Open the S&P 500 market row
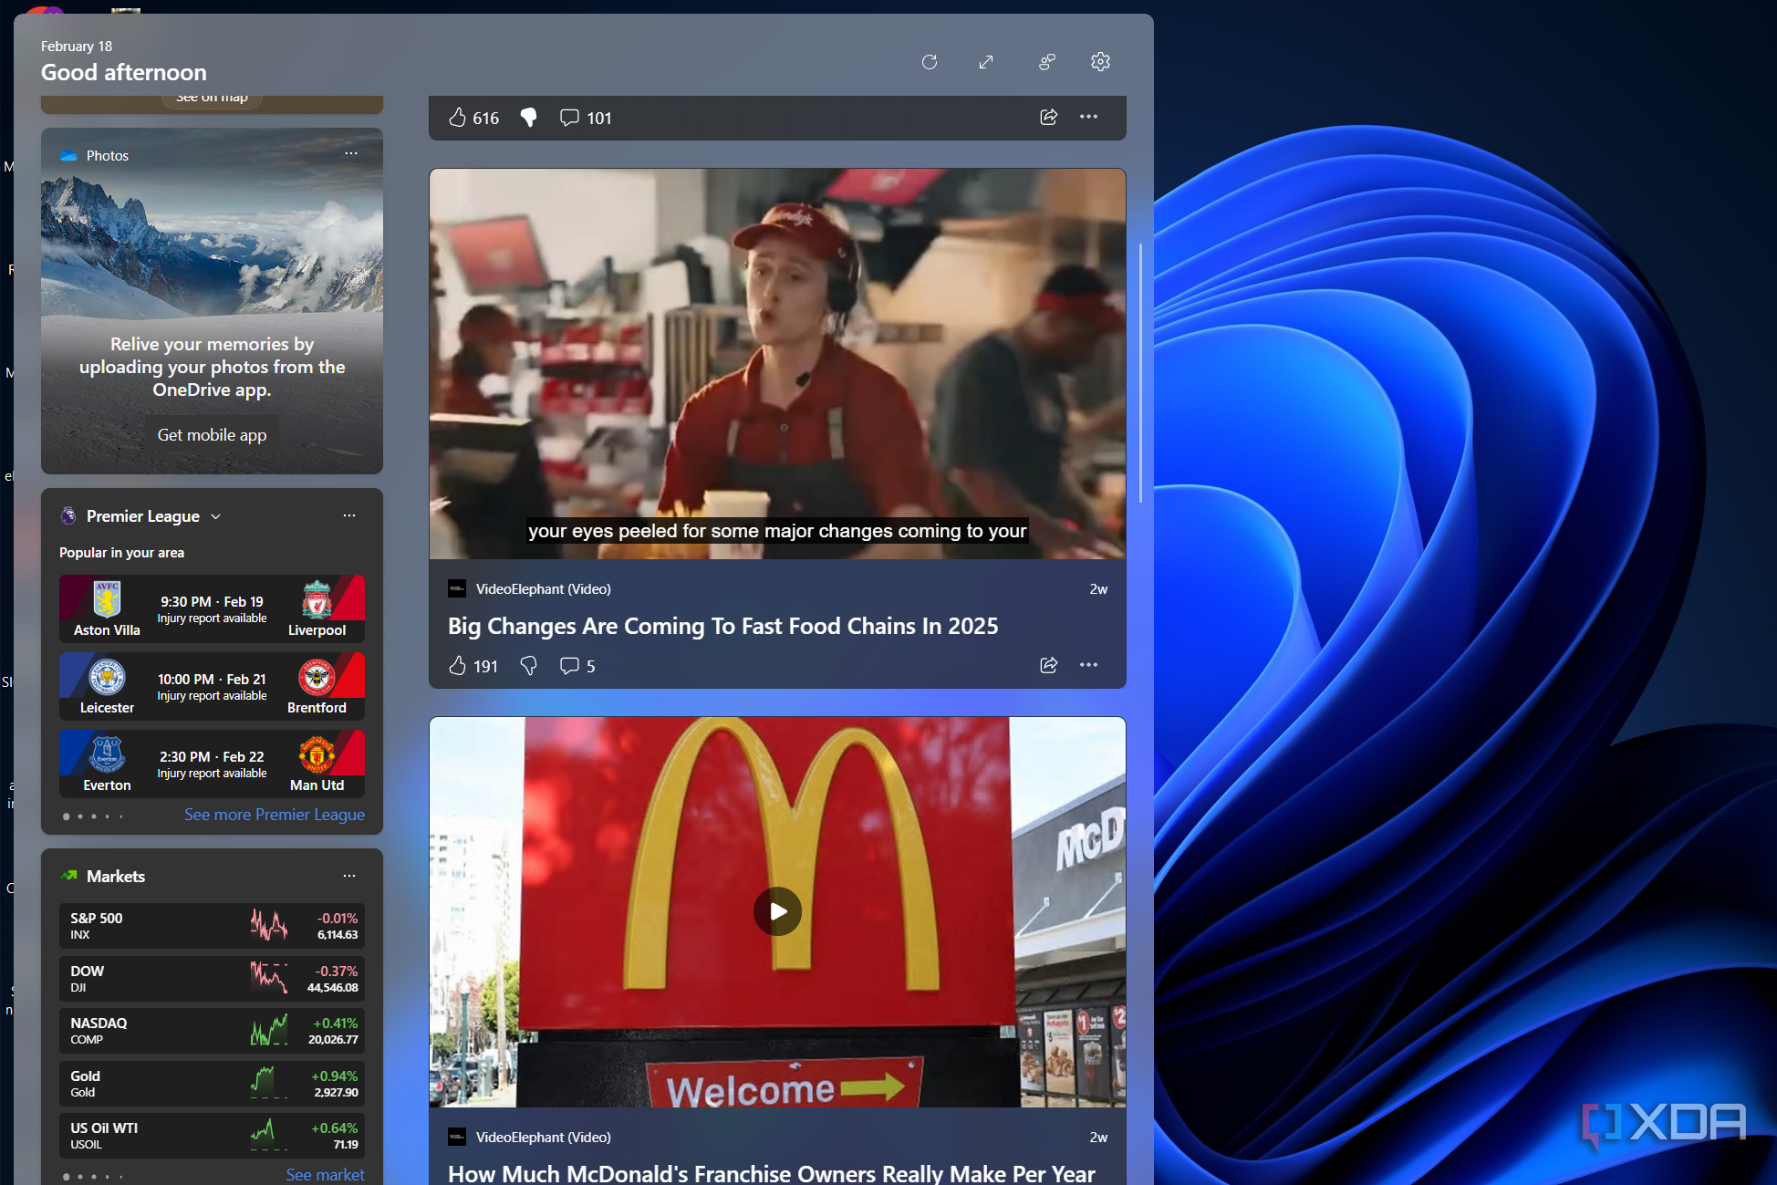Screen dimensions: 1777x1185 [x=212, y=926]
